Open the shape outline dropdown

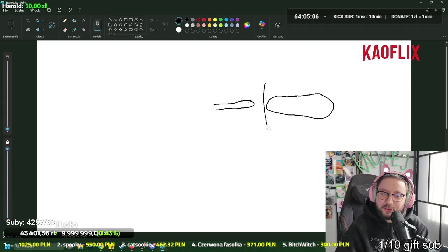(x=157, y=21)
